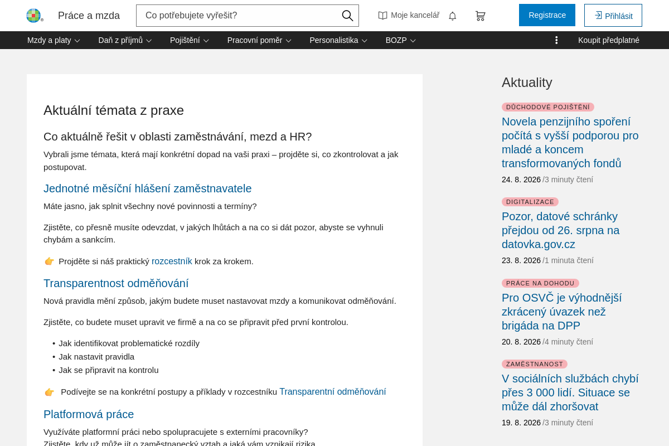Viewport: 669px width, 446px height.
Task: Click date 24. 8. 2026
Action: click(521, 180)
